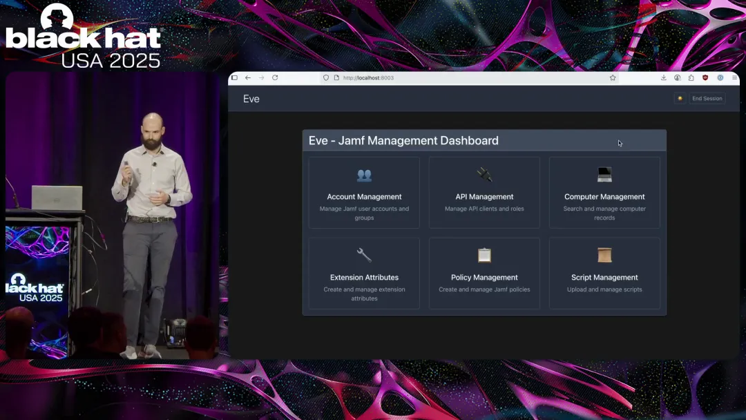Open the extensions puzzle icon
Viewport: 746px width, 420px height.
(x=691, y=77)
